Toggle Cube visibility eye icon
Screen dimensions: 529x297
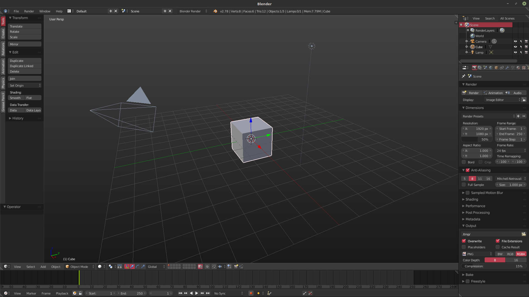(515, 47)
